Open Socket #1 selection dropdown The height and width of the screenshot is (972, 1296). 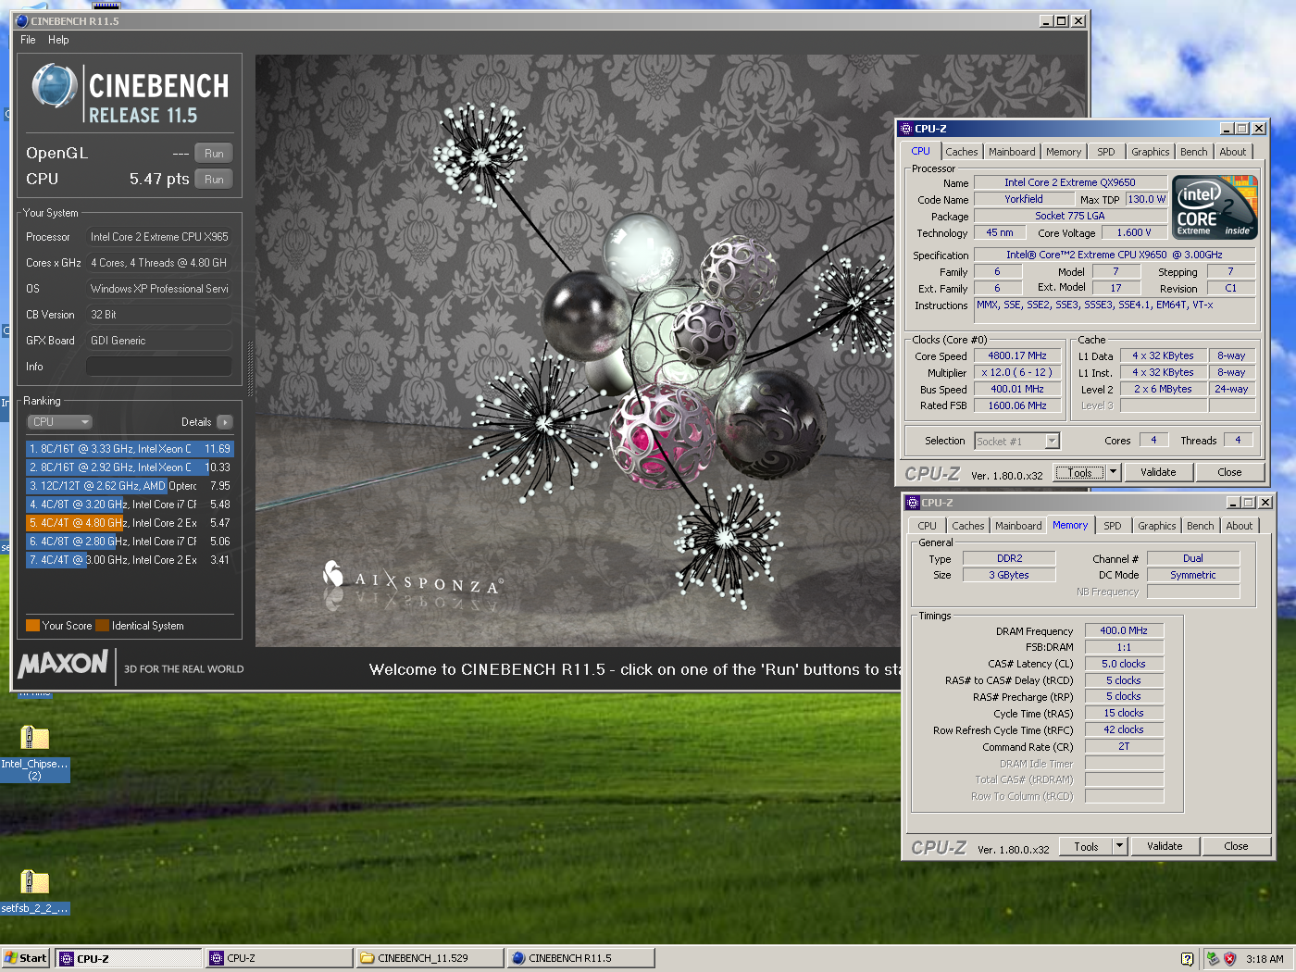[1053, 442]
